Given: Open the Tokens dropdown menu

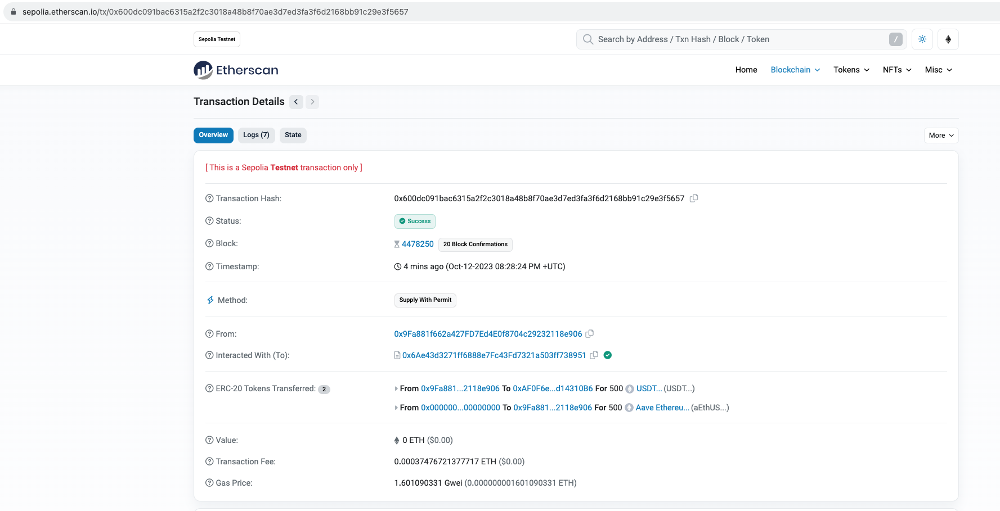Looking at the screenshot, I should point(851,70).
